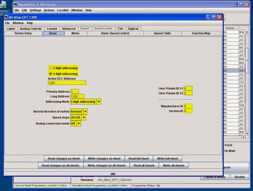The width and height of the screenshot is (253, 191).
Task: Switch to Lights tab
Action: point(11,29)
